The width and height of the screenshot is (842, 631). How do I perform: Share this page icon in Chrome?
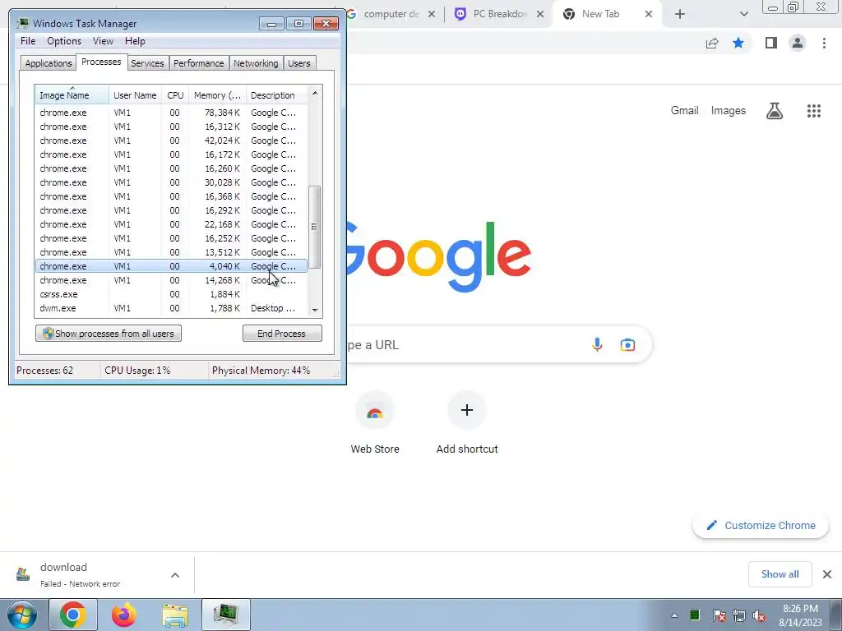[x=712, y=43]
